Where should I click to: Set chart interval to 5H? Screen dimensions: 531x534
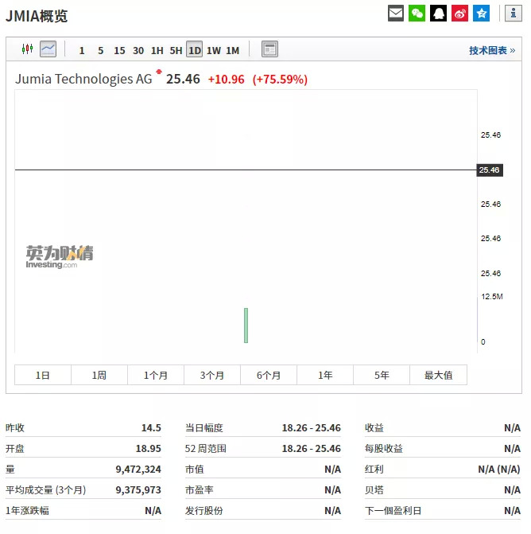click(x=176, y=51)
